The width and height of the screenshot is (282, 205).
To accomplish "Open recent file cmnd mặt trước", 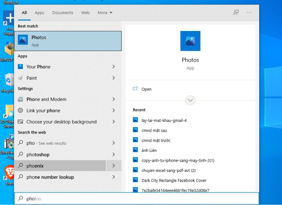I will click(x=156, y=140).
